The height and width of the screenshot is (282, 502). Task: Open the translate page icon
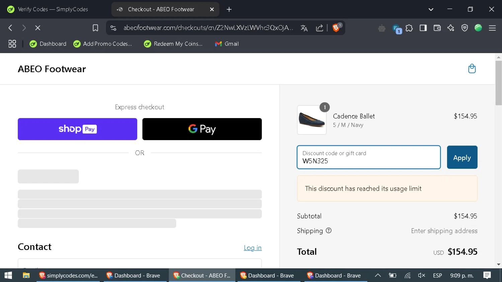[x=304, y=28]
